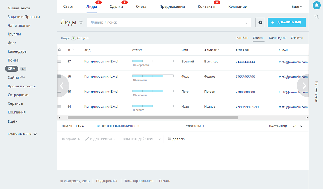The height and width of the screenshot is (189, 323).
Task: Click the status progress bar of lead 64
Action: (153, 106)
